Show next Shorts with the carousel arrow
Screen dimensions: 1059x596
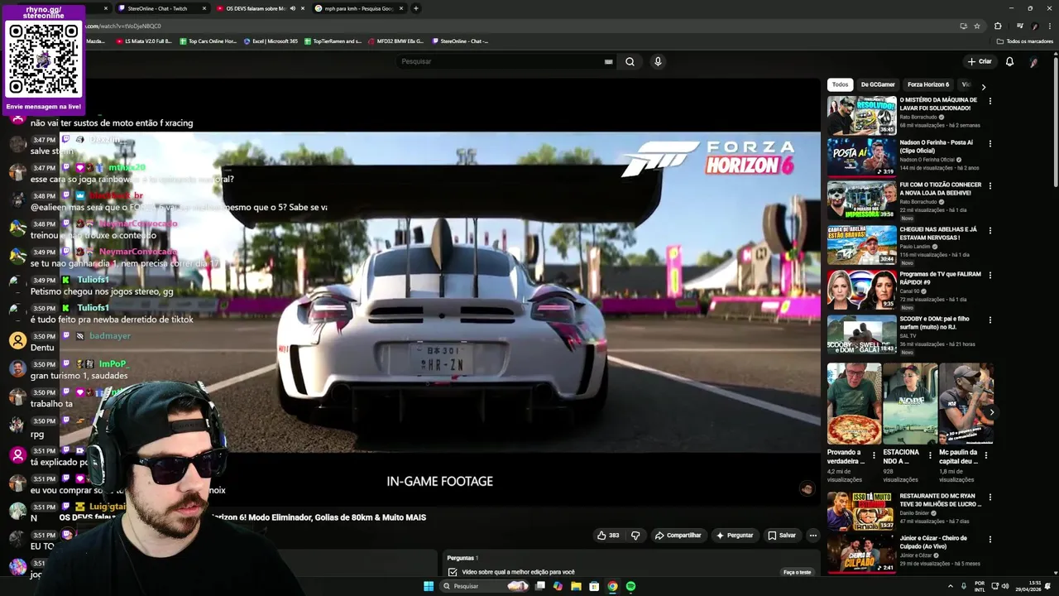[x=991, y=412]
